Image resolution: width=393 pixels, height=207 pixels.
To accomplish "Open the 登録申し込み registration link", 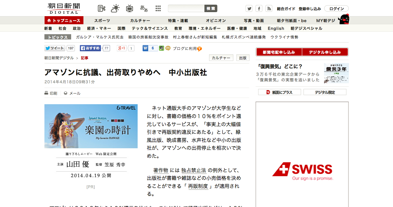I will pos(310,9).
